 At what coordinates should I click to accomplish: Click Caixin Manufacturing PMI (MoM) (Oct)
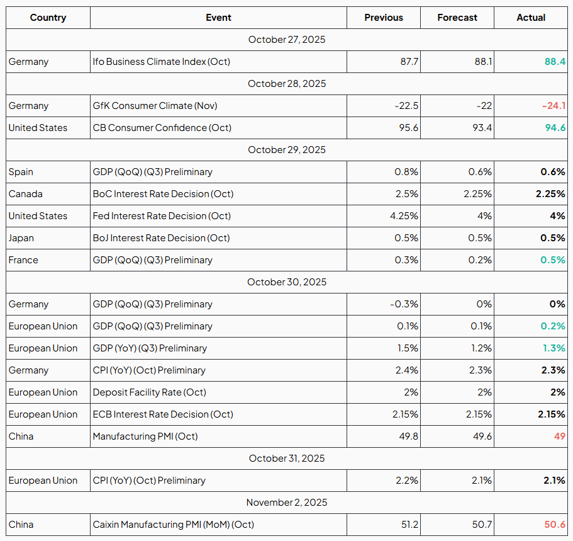173,525
